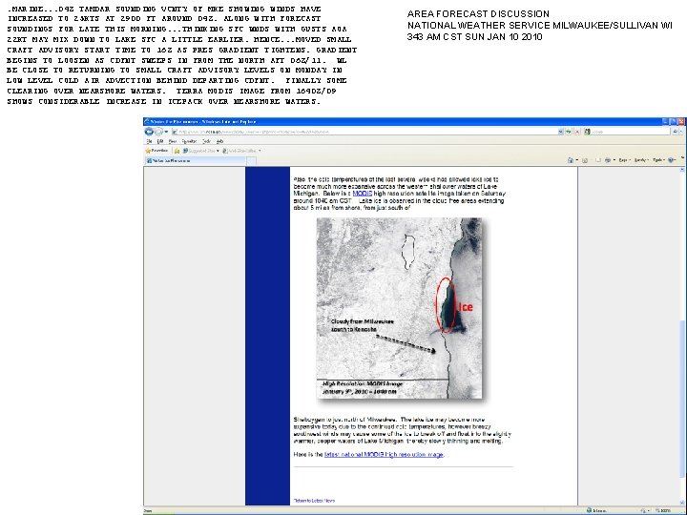
Task: Open the Page command bar menu
Action: (x=624, y=160)
